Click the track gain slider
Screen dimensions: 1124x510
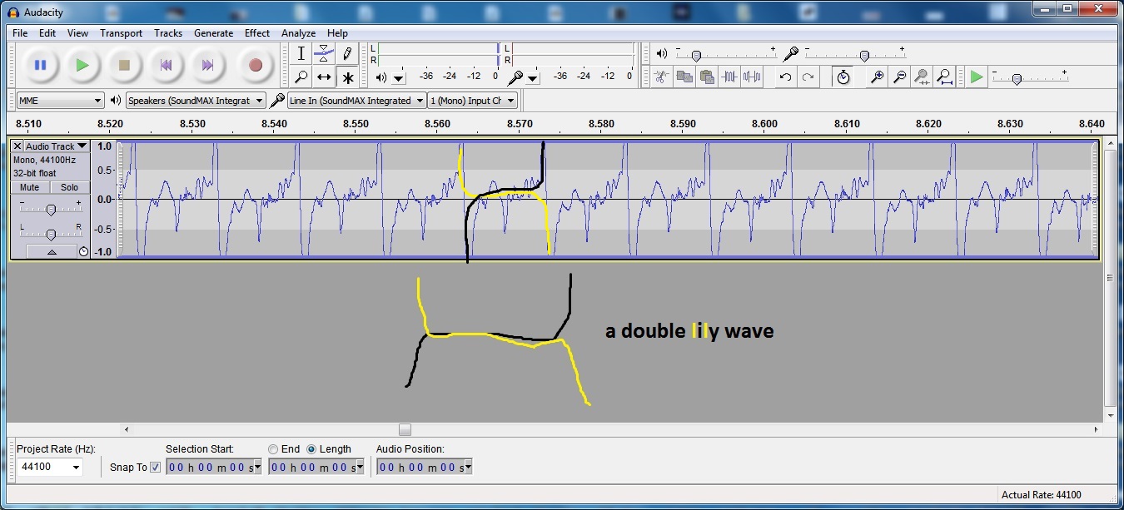51,210
